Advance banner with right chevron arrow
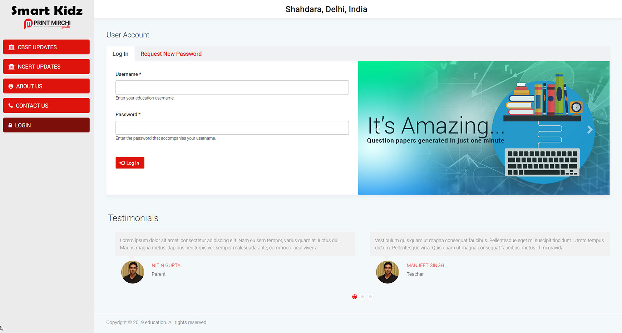622x333 pixels. (589, 130)
